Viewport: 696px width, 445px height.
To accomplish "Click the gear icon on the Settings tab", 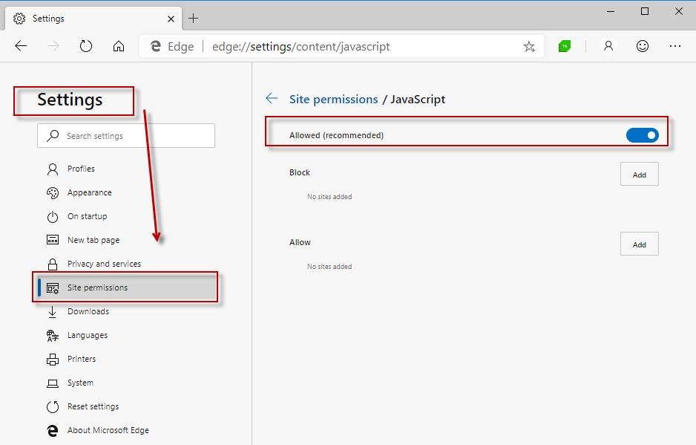I will [19, 19].
